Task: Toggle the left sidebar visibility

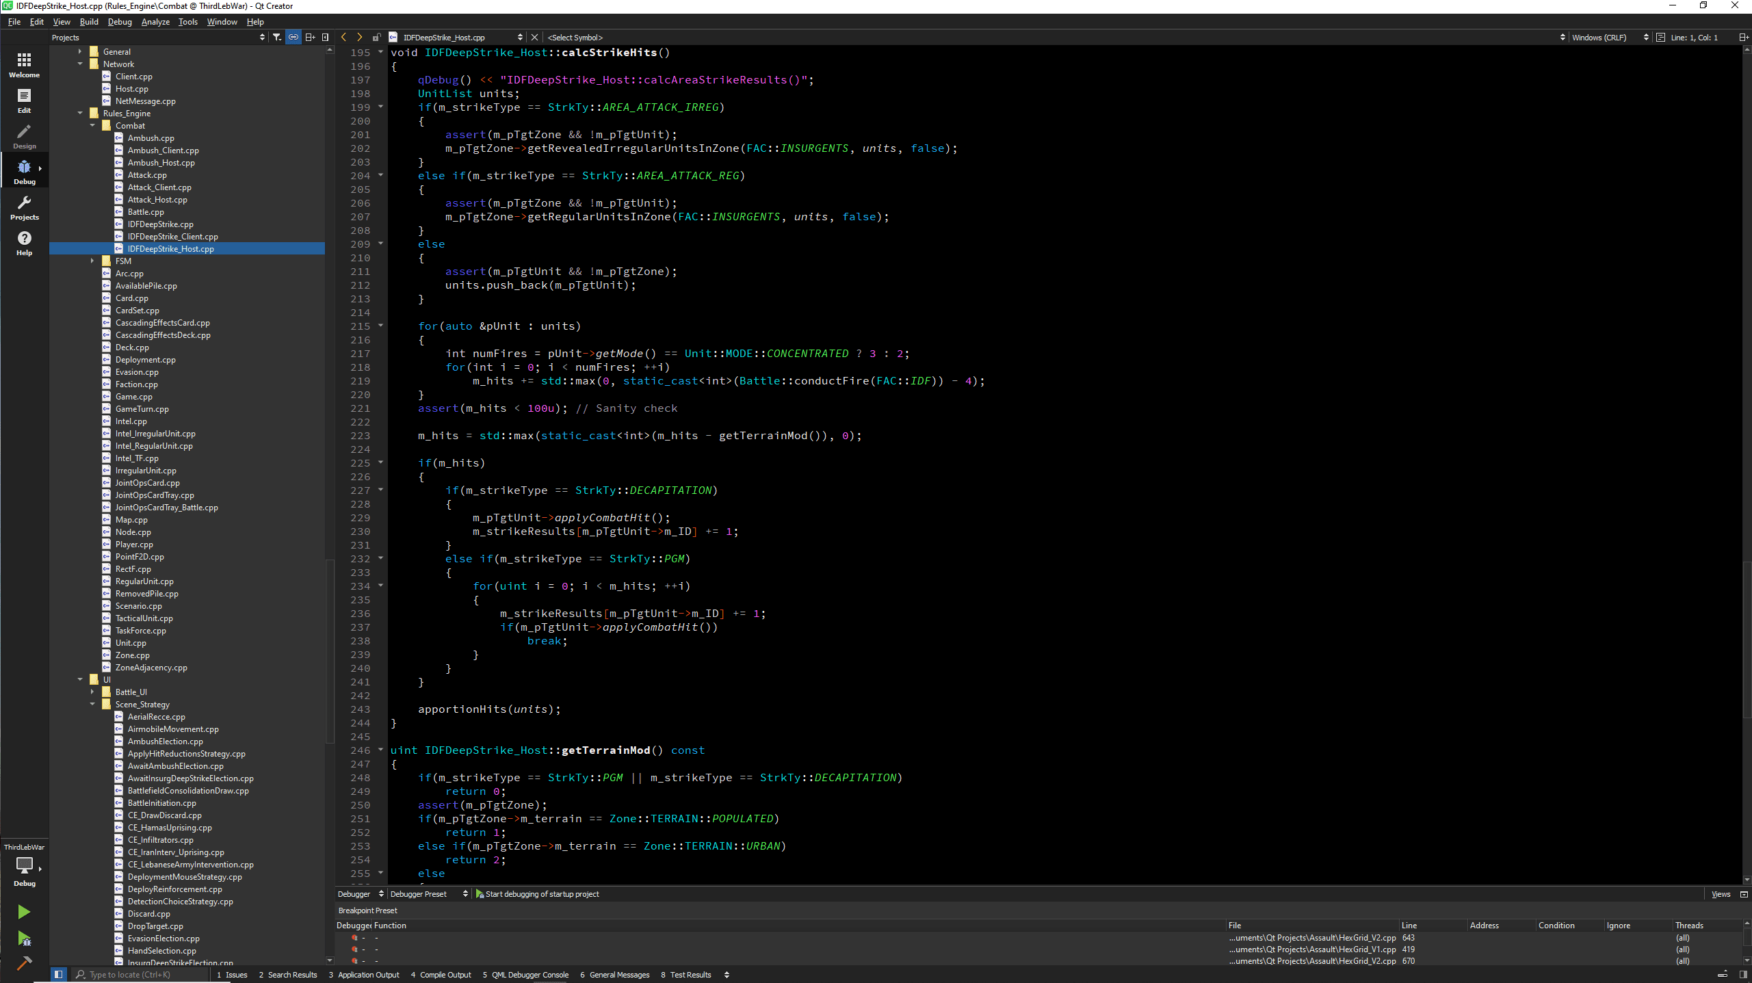Action: [58, 975]
